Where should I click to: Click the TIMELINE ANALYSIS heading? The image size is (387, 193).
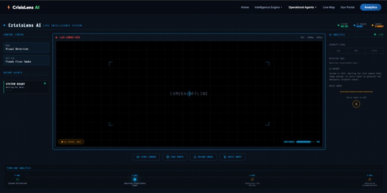(19, 168)
